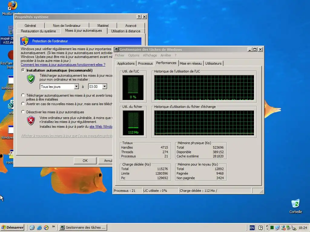Click the Processus : 21 status bar entry

click(128, 191)
